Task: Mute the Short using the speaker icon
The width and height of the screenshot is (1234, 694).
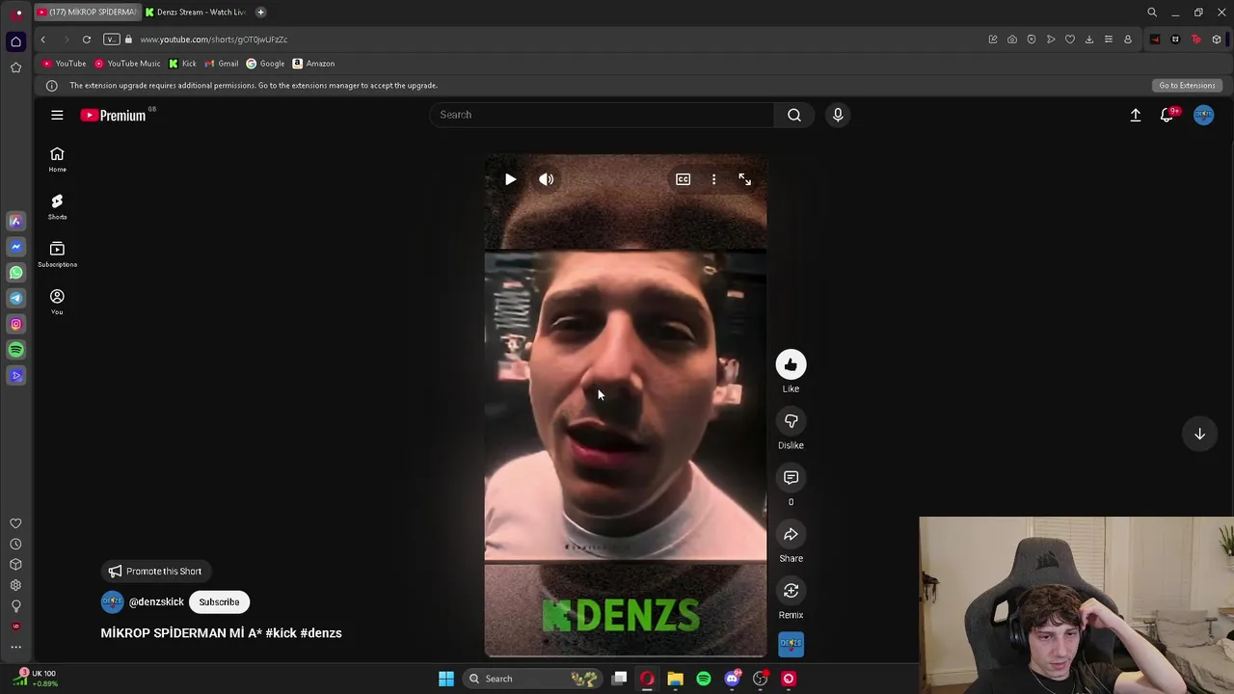Action: coord(547,179)
